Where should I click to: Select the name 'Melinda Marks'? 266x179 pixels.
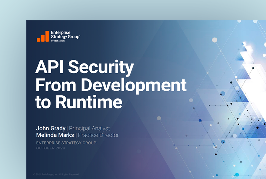[55, 135]
